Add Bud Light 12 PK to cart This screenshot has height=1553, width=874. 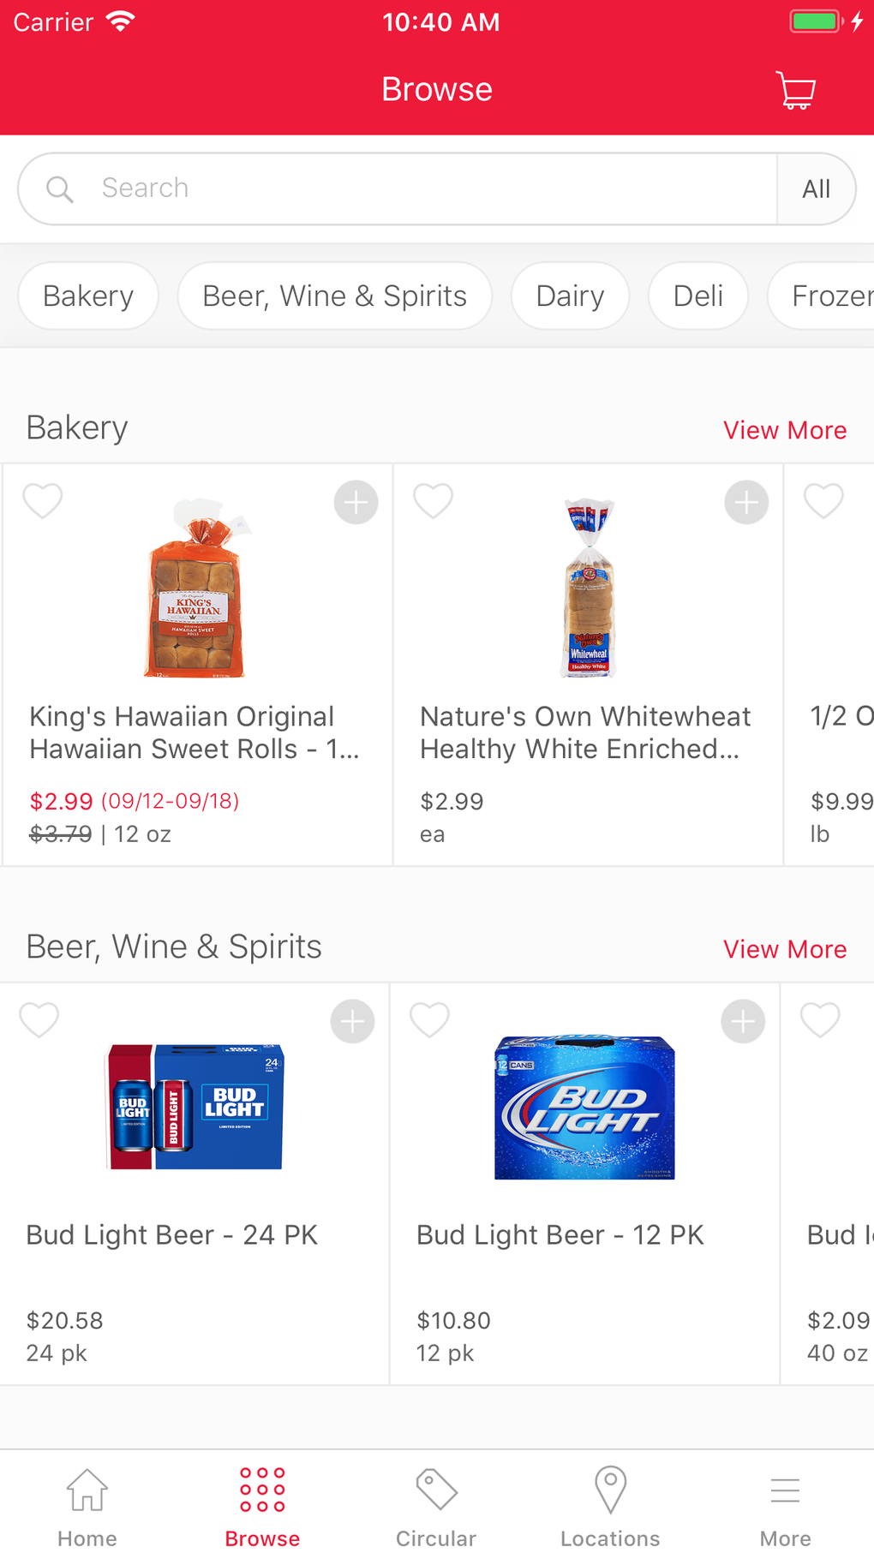[x=743, y=1021]
